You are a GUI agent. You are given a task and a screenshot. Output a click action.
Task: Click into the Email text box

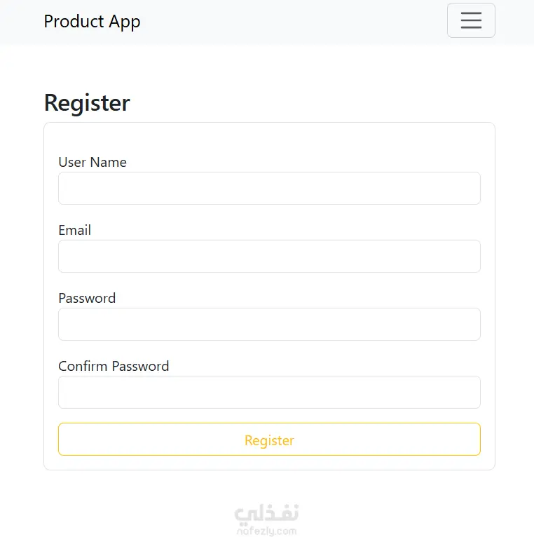[x=269, y=257]
